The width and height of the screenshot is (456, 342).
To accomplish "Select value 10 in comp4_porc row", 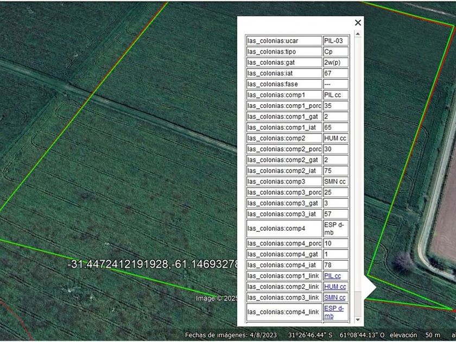I will 335,243.
